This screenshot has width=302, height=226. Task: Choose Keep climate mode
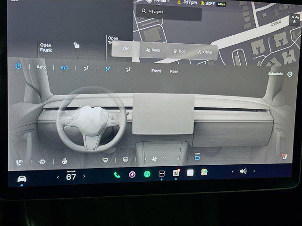click(x=153, y=50)
